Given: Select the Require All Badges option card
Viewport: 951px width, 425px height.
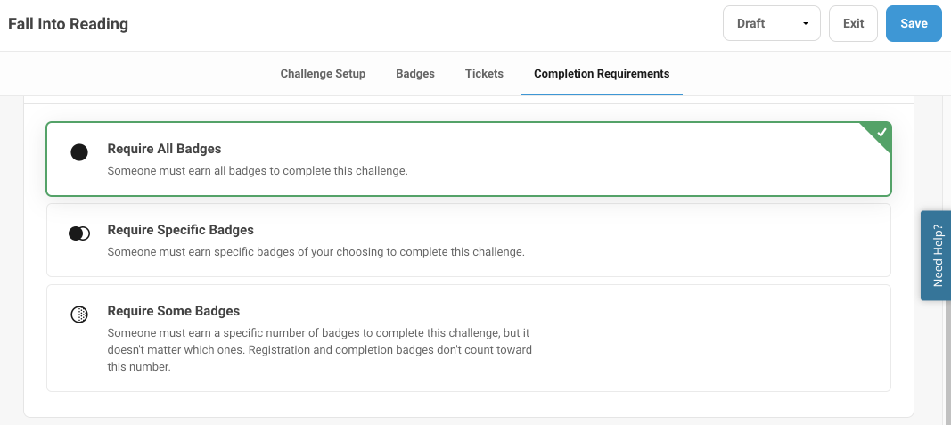Looking at the screenshot, I should 469,159.
